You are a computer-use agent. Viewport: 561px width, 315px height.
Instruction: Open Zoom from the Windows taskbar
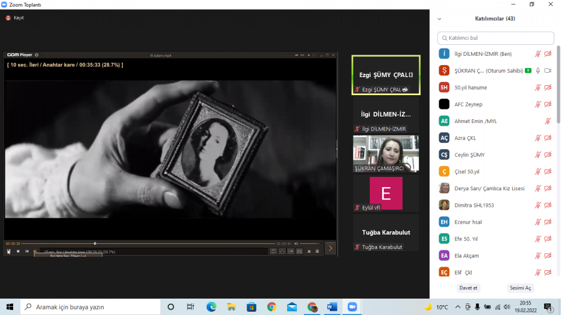[352, 307]
